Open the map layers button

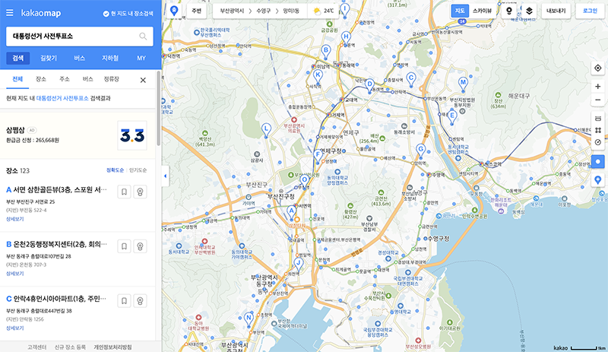(x=529, y=11)
